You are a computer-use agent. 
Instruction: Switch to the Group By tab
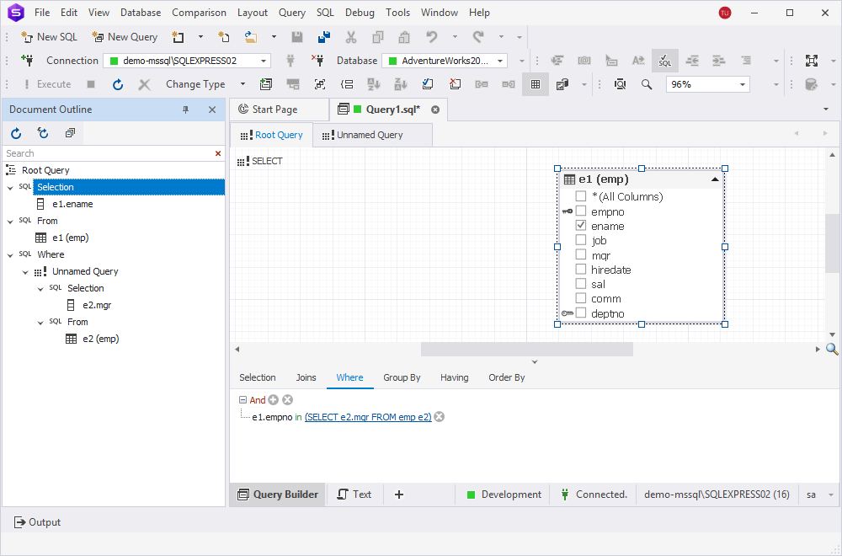pos(402,377)
